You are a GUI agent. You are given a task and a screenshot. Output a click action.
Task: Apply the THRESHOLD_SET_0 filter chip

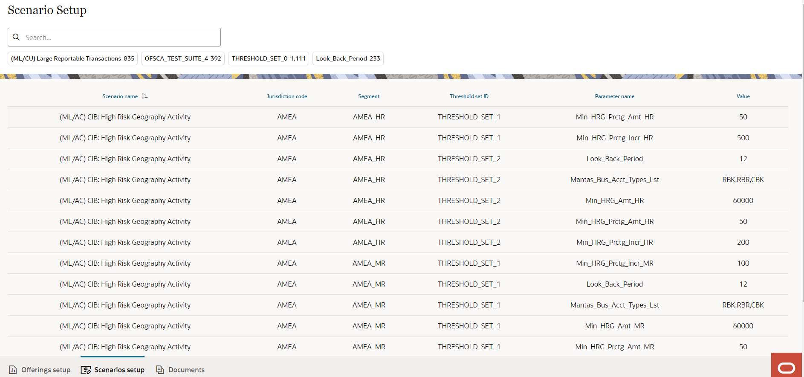coord(269,58)
